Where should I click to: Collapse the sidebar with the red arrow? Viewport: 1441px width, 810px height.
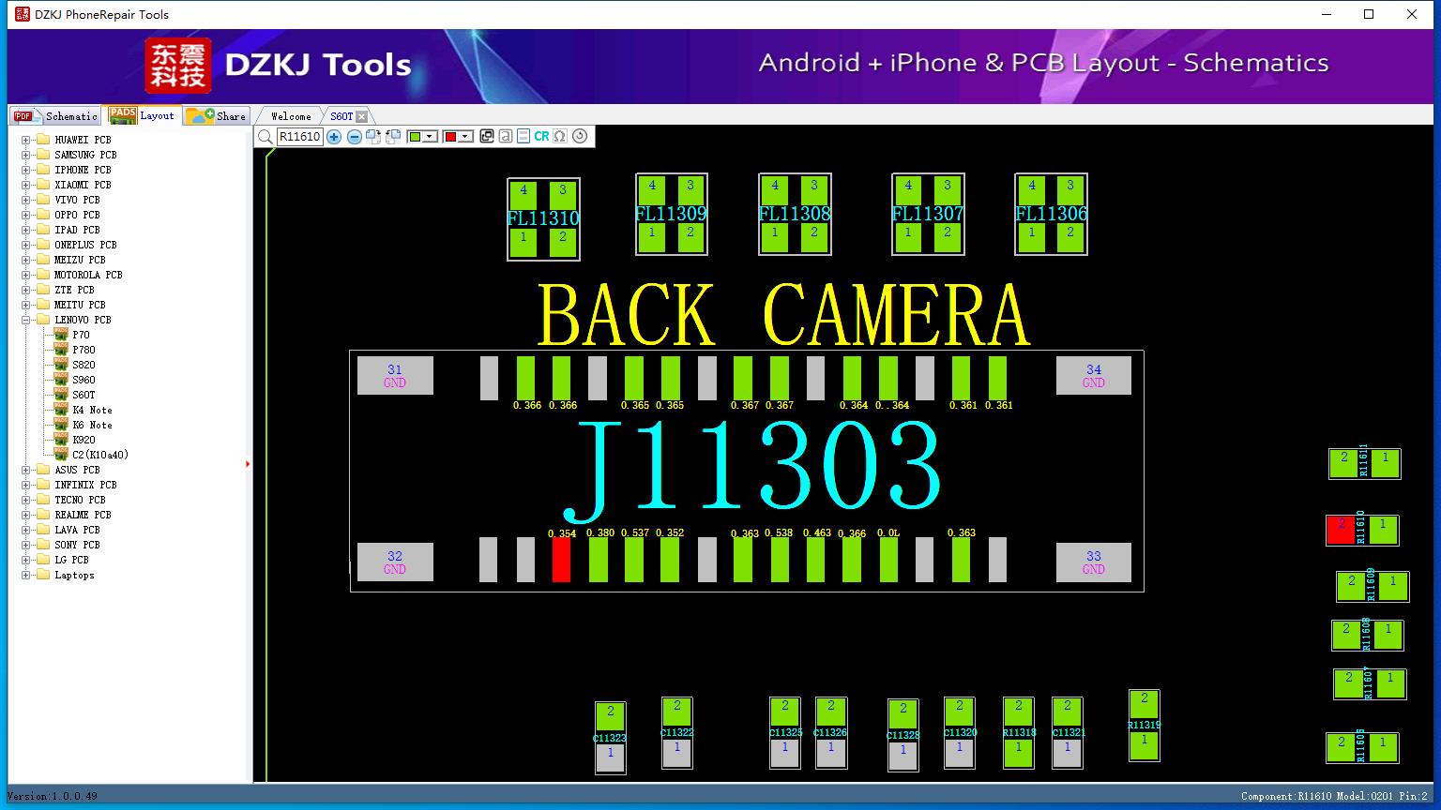pyautogui.click(x=248, y=464)
